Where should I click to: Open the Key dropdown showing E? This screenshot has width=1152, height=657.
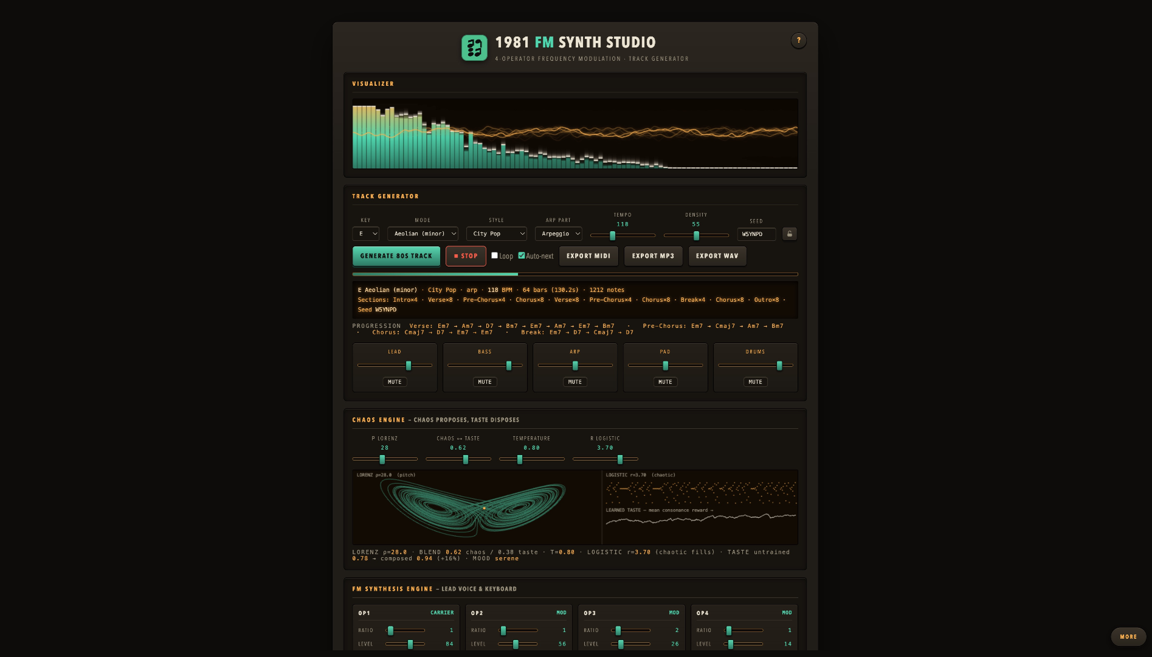click(x=366, y=234)
